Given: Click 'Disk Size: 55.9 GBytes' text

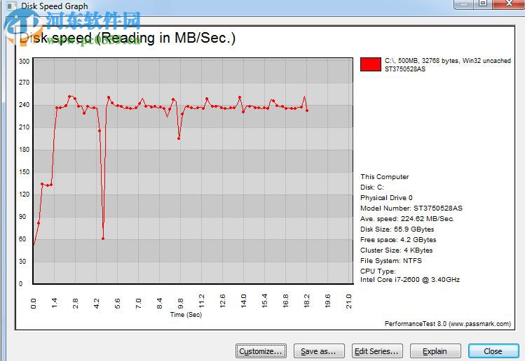Looking at the screenshot, I should click(397, 229).
